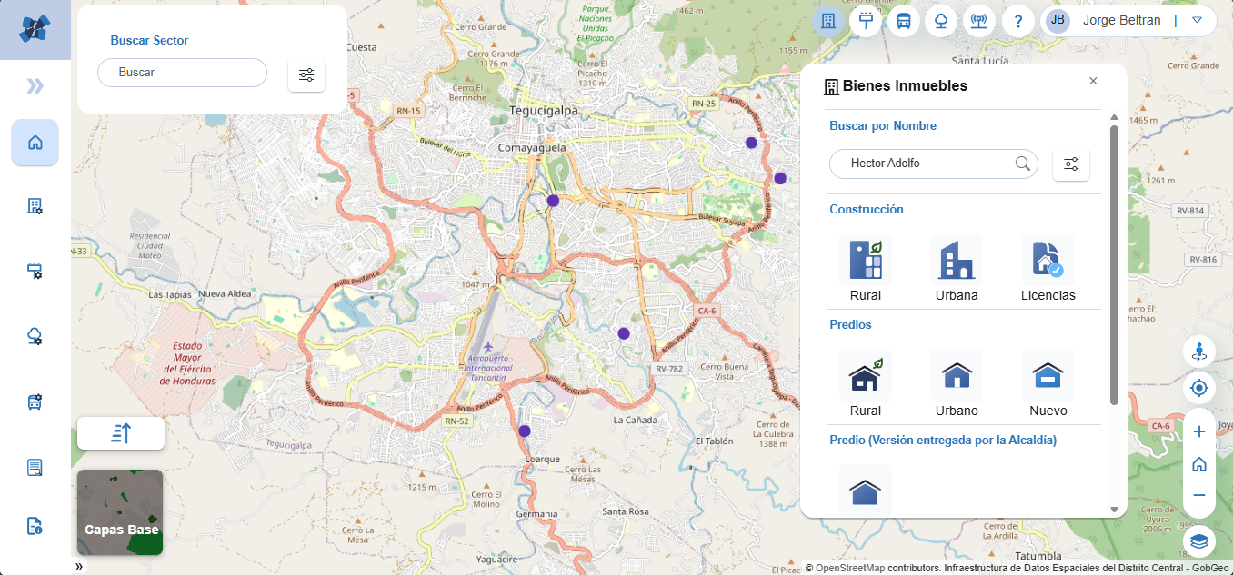Image resolution: width=1233 pixels, height=575 pixels.
Task: Select Rural predios icon
Action: 865,376
